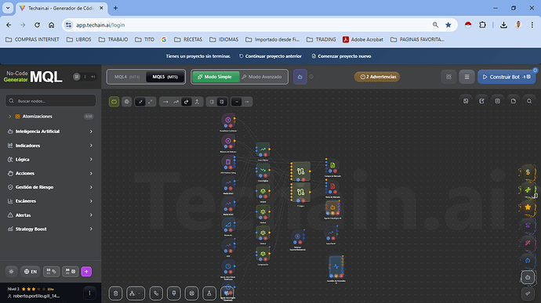The width and height of the screenshot is (541, 303).
Task: Click the link chain icon at canvas bottom
Action: (x=156, y=294)
